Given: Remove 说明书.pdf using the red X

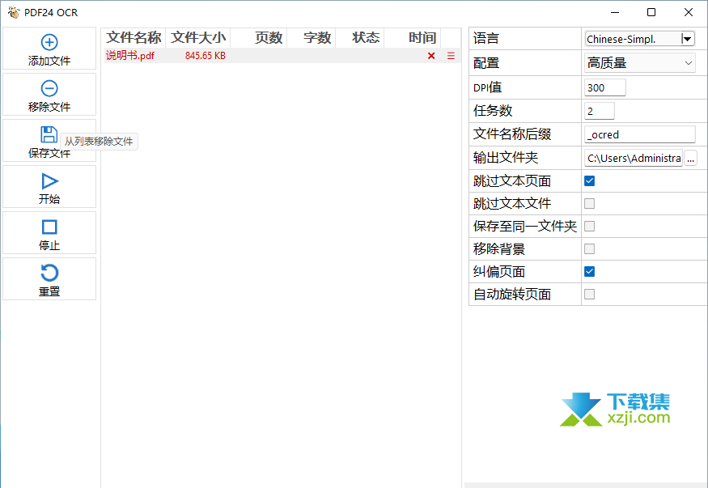Looking at the screenshot, I should tap(431, 56).
